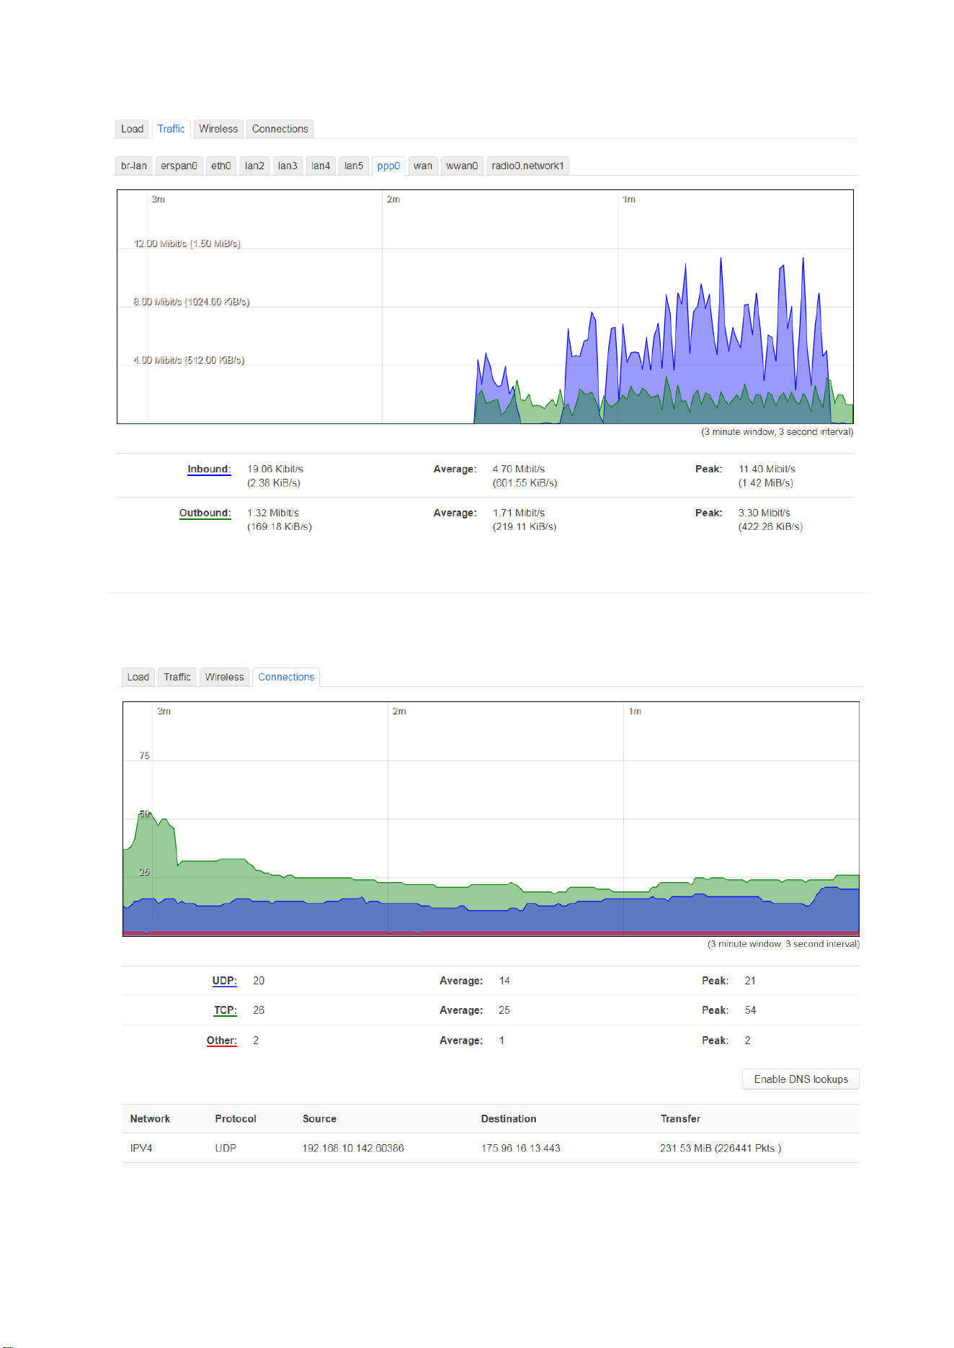Click the 12.00 Mibit/s graph axis label
Screen dimensions: 954x1348
[x=187, y=243]
